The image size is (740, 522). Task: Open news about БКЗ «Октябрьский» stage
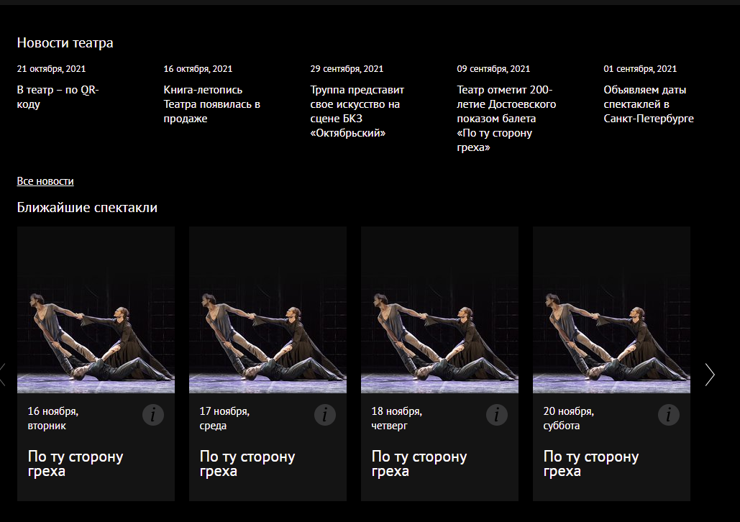(x=357, y=111)
